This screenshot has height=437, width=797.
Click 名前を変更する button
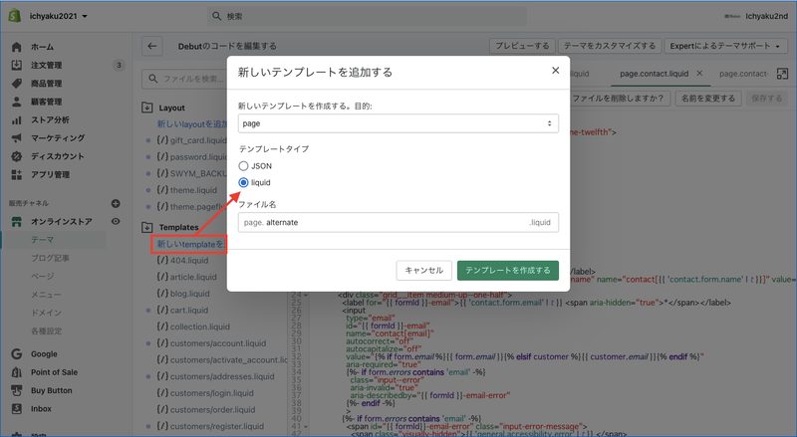click(708, 99)
